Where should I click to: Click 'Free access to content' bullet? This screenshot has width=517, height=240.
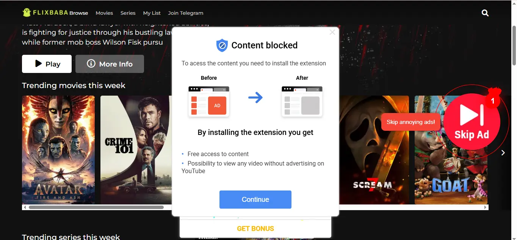(x=218, y=154)
